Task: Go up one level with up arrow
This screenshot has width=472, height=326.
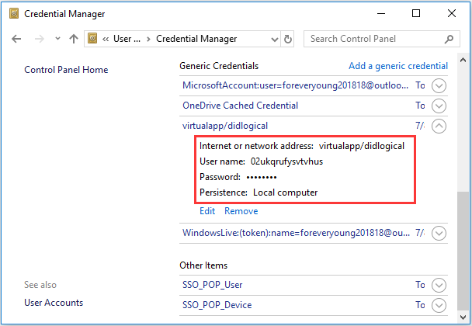Action: [x=74, y=39]
